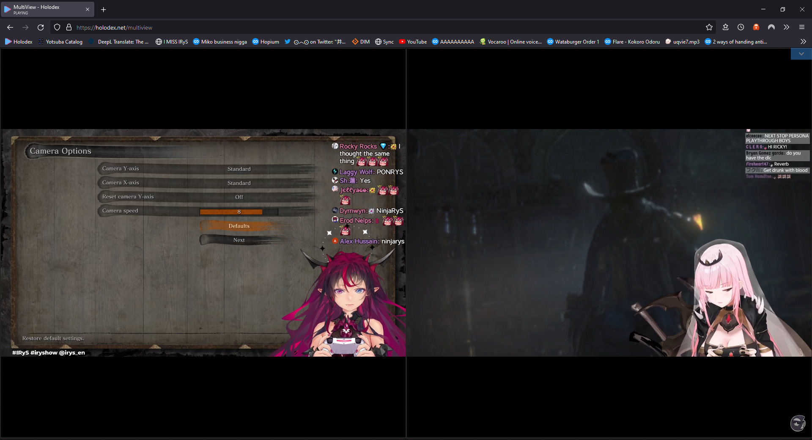Click the round sync icon at bottom right
This screenshot has height=440, width=812.
click(x=798, y=423)
